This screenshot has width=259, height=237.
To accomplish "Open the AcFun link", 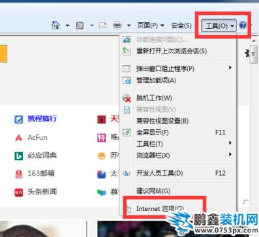I will (37, 137).
